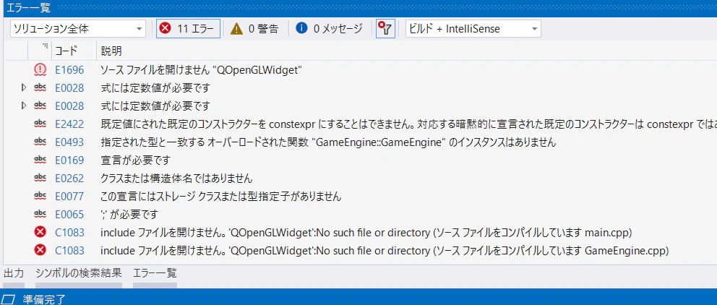Select '宣言が必要です' description

click(135, 160)
